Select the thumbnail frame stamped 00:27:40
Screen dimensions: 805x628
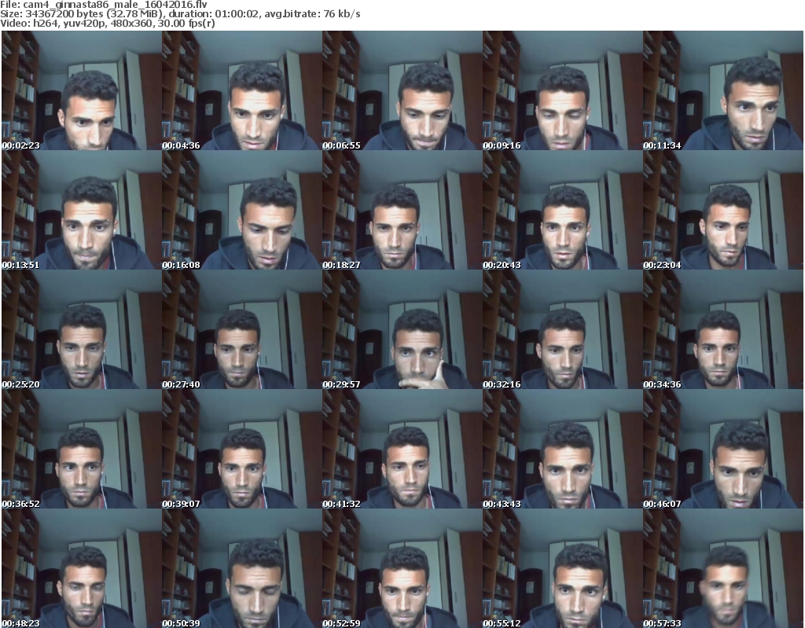[x=242, y=329]
